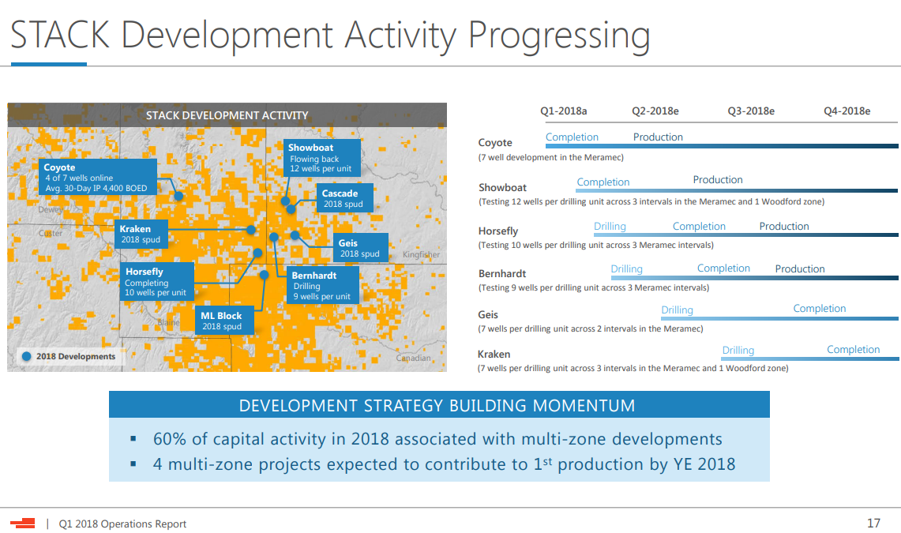Click the Horsefly Completing callout box
Viewport: 901px width, 533px height.
coord(157,281)
